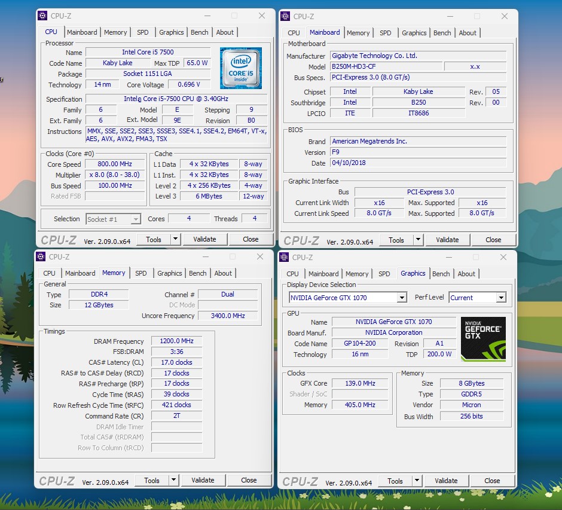
Task: Click the CPU-Z icon in the Mainboard window title bar
Action: tap(286, 16)
